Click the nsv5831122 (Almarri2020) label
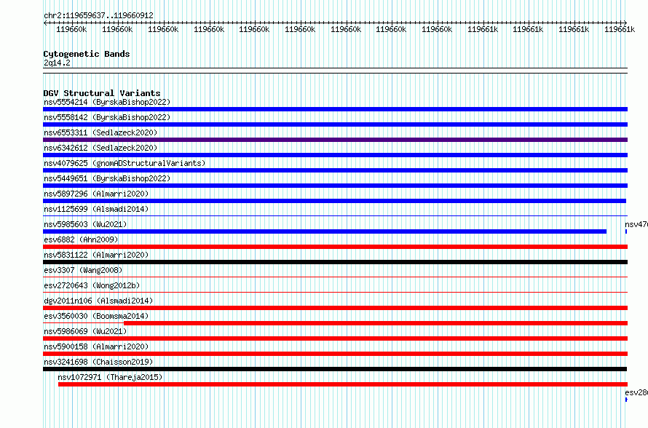 pyautogui.click(x=96, y=255)
